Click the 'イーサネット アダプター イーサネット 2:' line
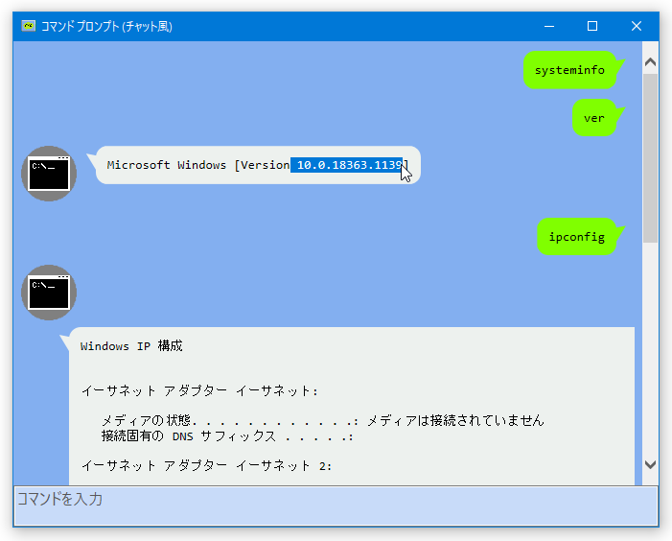Screen dimensions: 672x541 pos(206,466)
